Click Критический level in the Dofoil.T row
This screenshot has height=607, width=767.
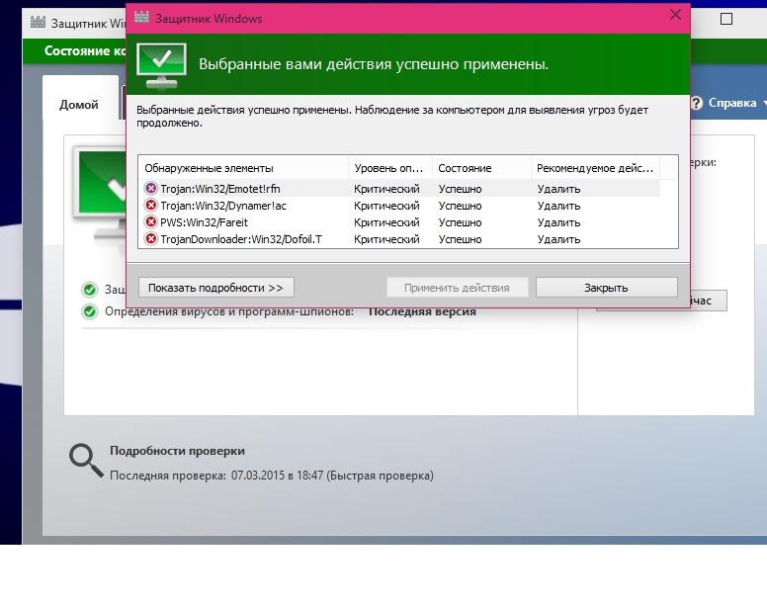[x=386, y=239]
